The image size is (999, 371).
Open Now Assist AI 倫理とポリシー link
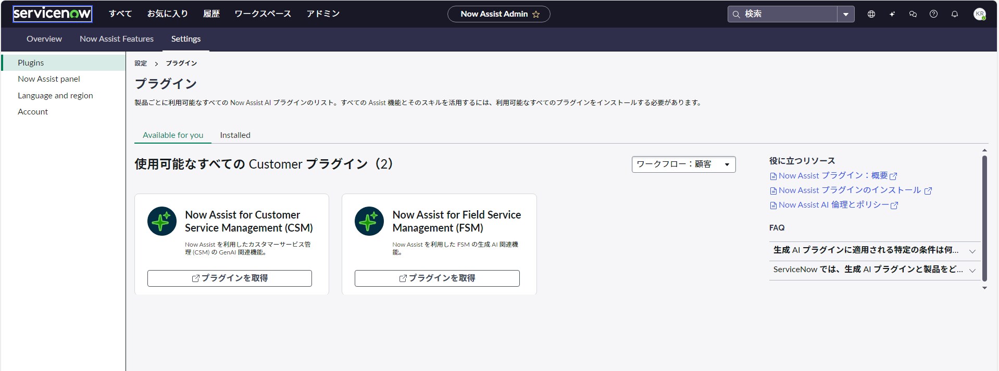834,205
